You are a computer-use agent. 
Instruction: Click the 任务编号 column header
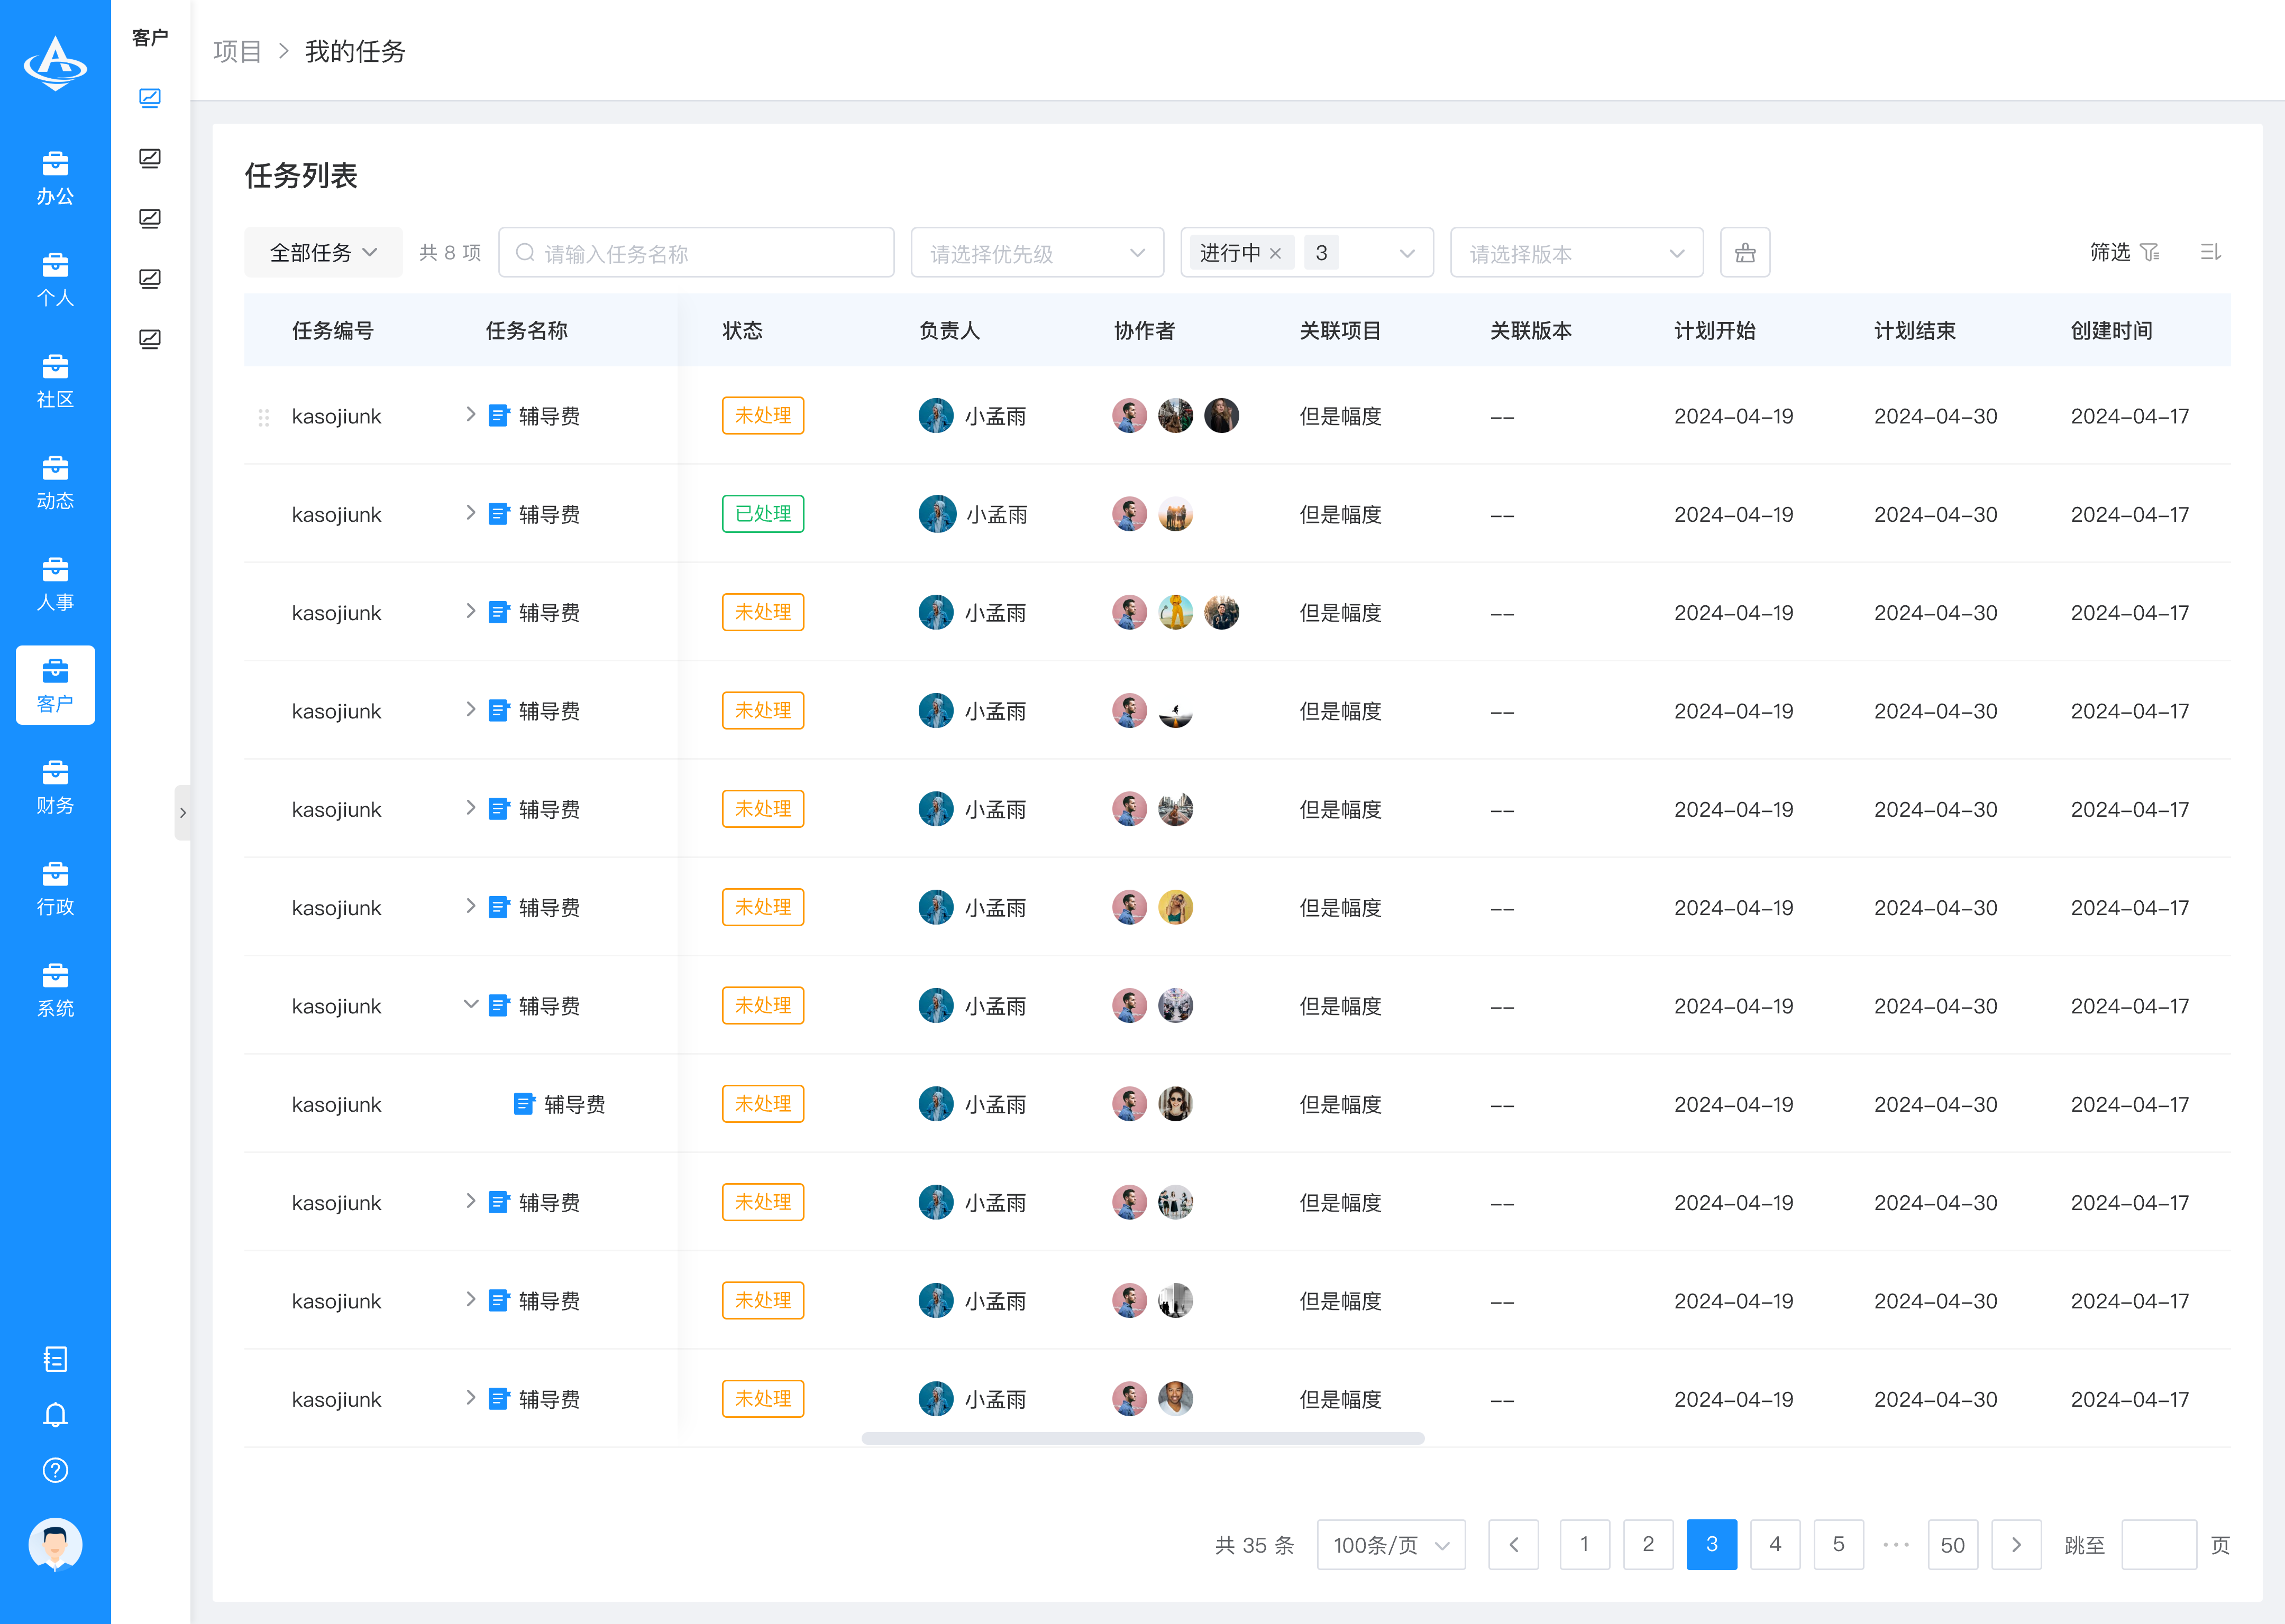click(x=333, y=331)
